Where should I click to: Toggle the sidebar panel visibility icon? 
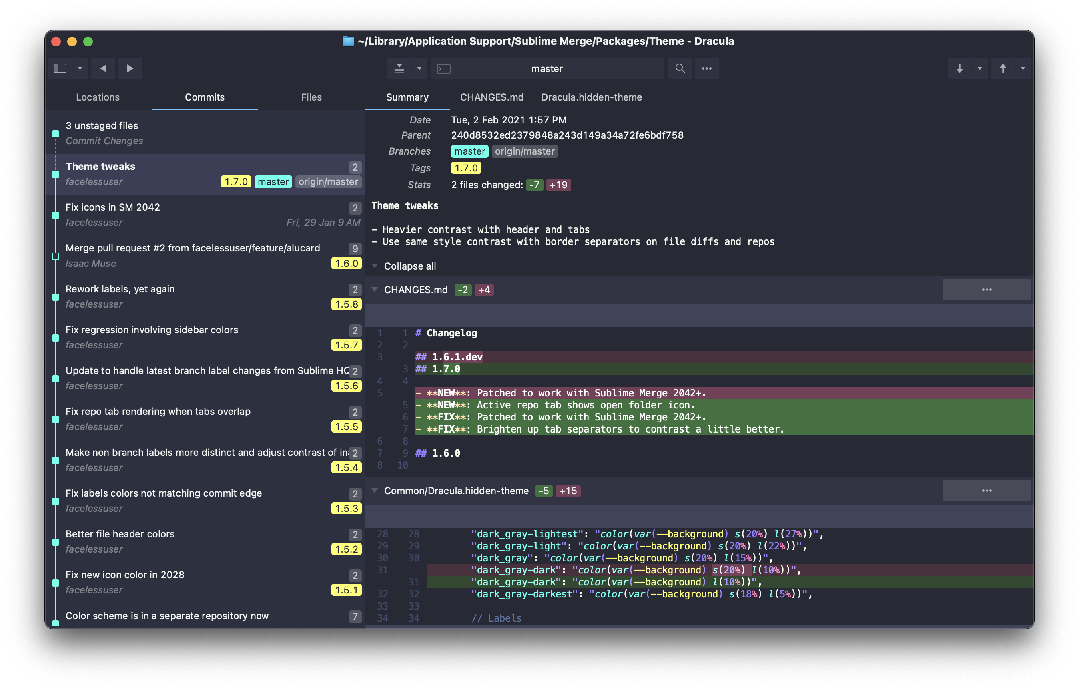pos(61,68)
